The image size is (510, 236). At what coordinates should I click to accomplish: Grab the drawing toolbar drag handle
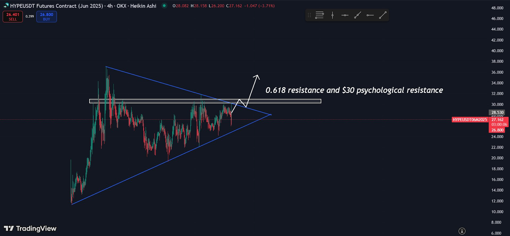click(309, 15)
